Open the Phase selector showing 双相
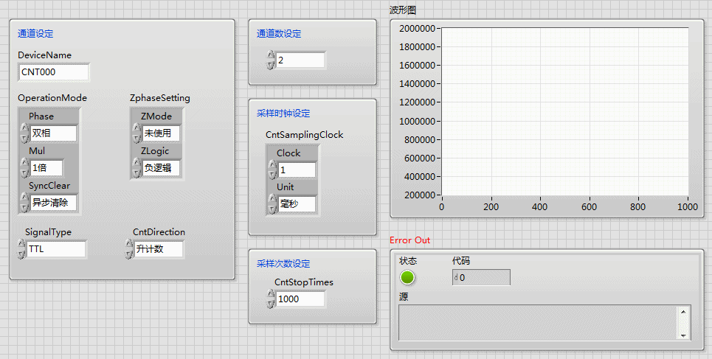Viewport: 712px width, 359px height. click(53, 133)
